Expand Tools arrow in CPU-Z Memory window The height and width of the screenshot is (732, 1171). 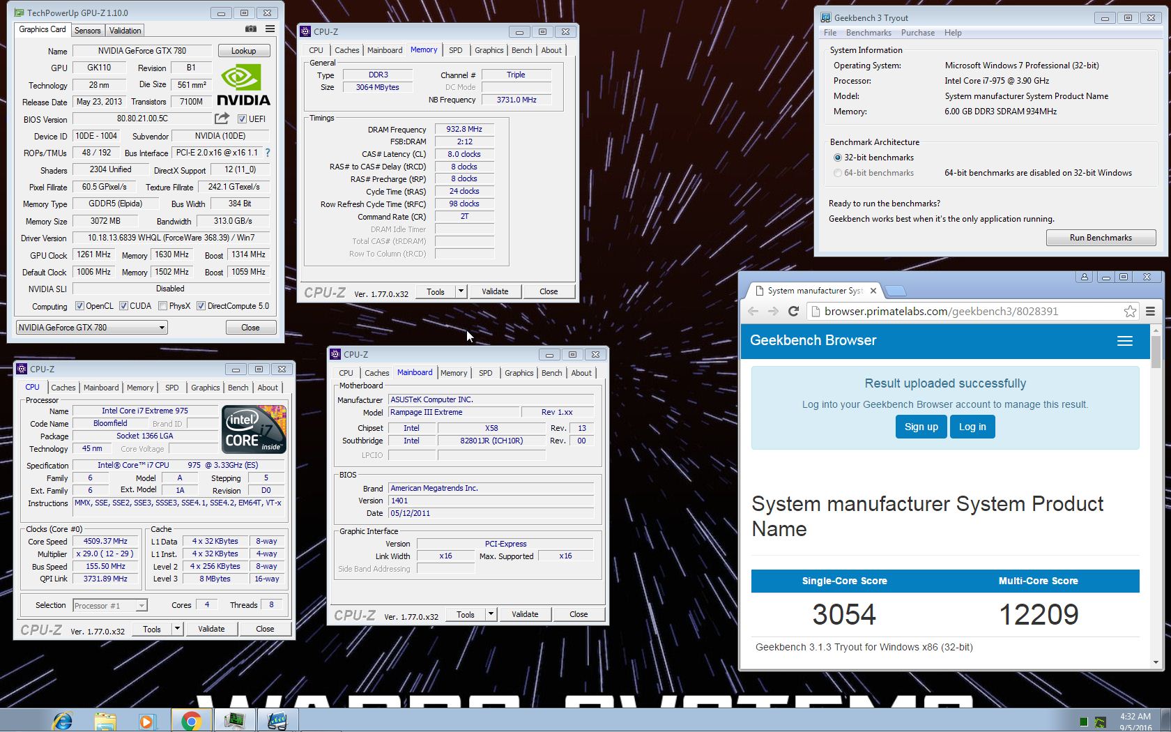tap(461, 291)
